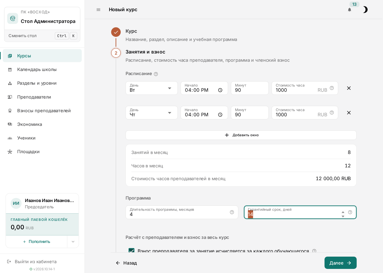Toggle dark mode moon icon
The width and height of the screenshot is (383, 273).
(365, 10)
